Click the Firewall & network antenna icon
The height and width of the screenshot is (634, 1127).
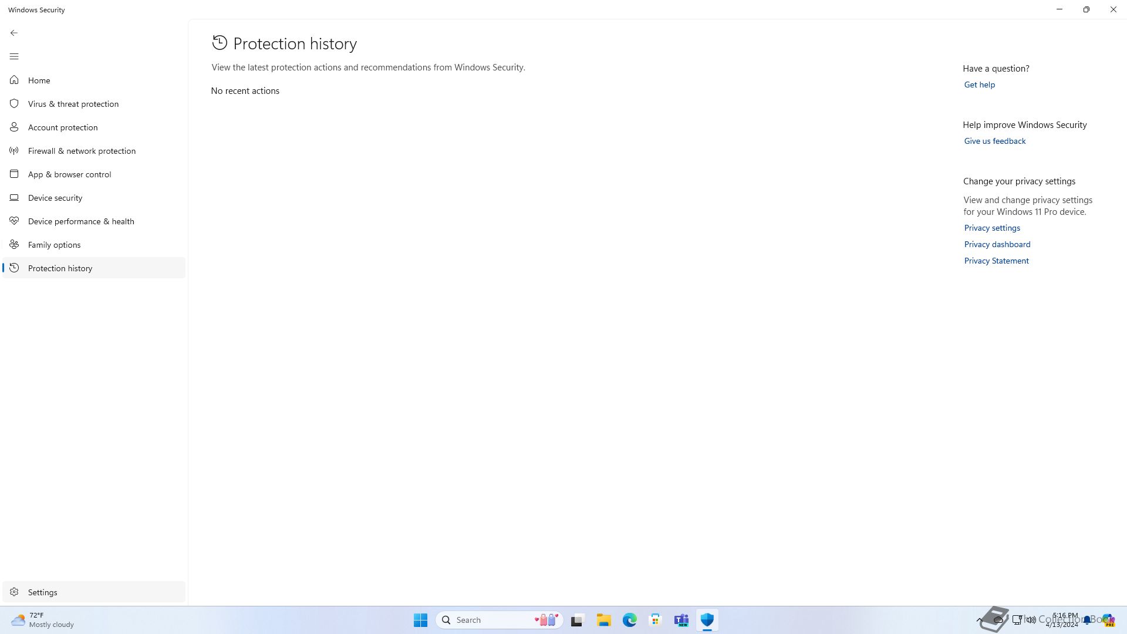click(14, 150)
